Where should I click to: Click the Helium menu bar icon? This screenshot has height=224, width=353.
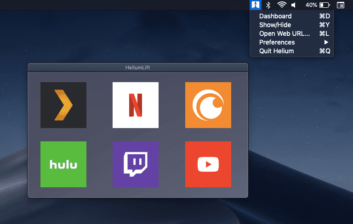click(x=256, y=5)
